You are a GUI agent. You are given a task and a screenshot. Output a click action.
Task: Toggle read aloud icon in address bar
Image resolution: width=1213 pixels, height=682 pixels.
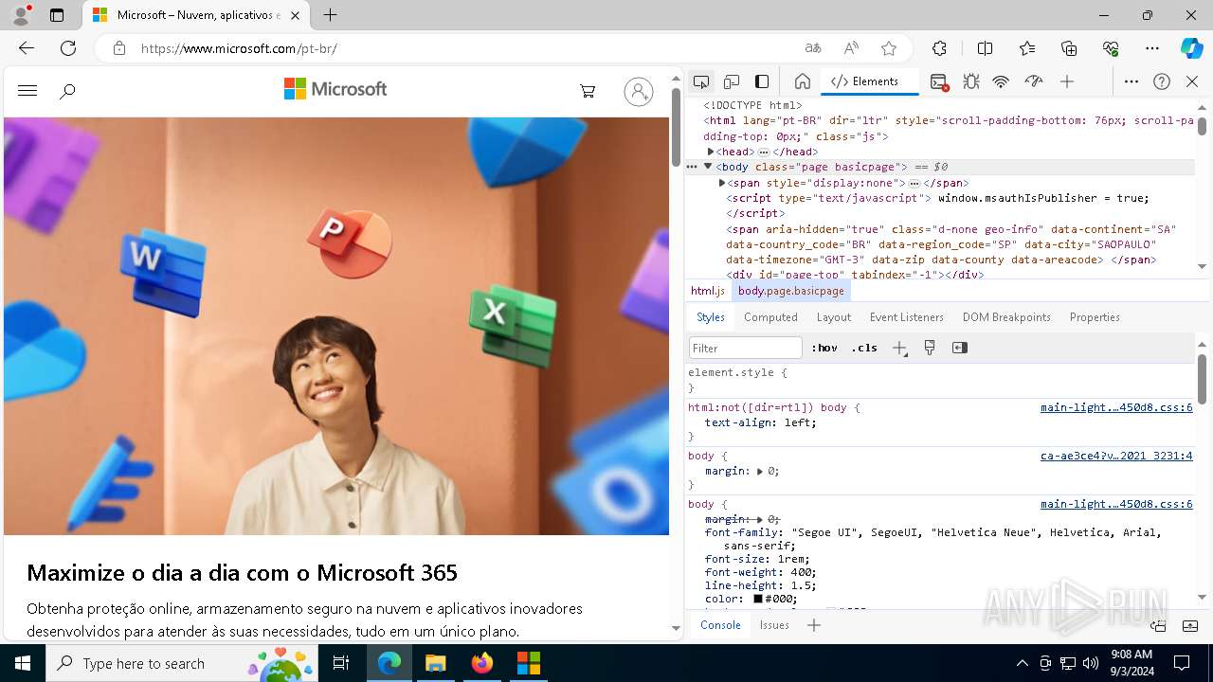(x=851, y=48)
